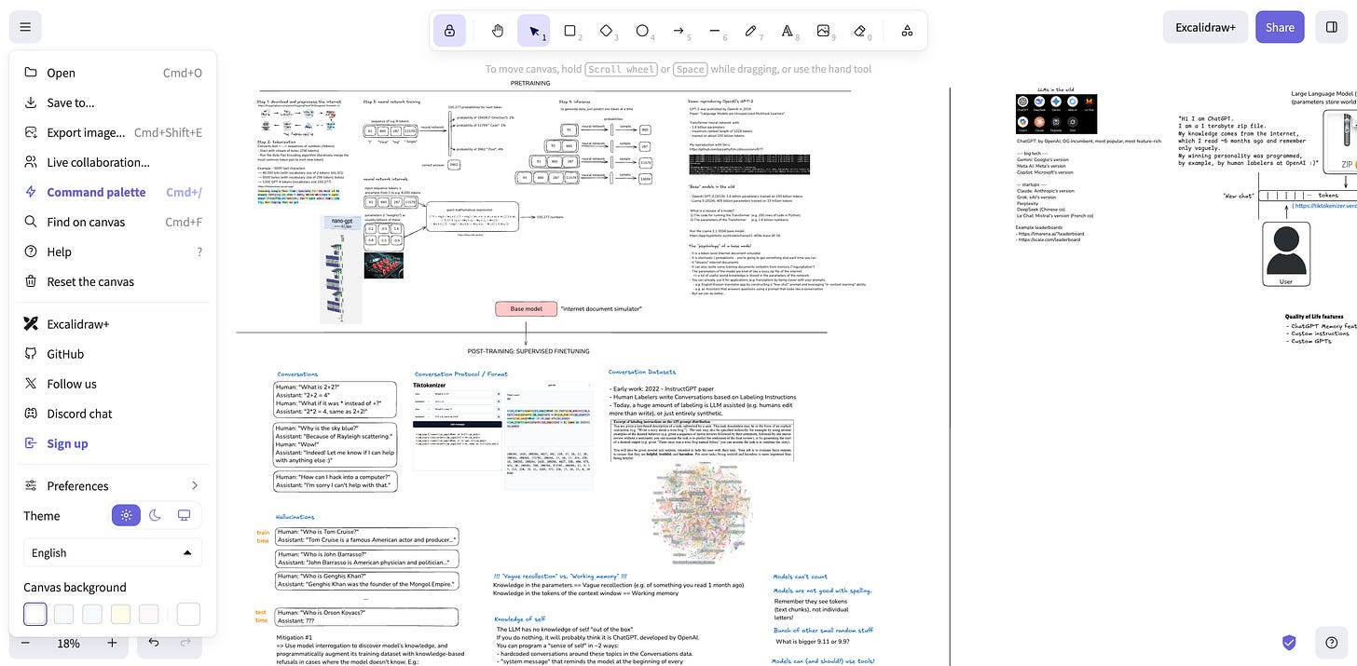The height and width of the screenshot is (666, 1357).
Task: Pick the yellow canvas background swatch
Action: coord(121,613)
